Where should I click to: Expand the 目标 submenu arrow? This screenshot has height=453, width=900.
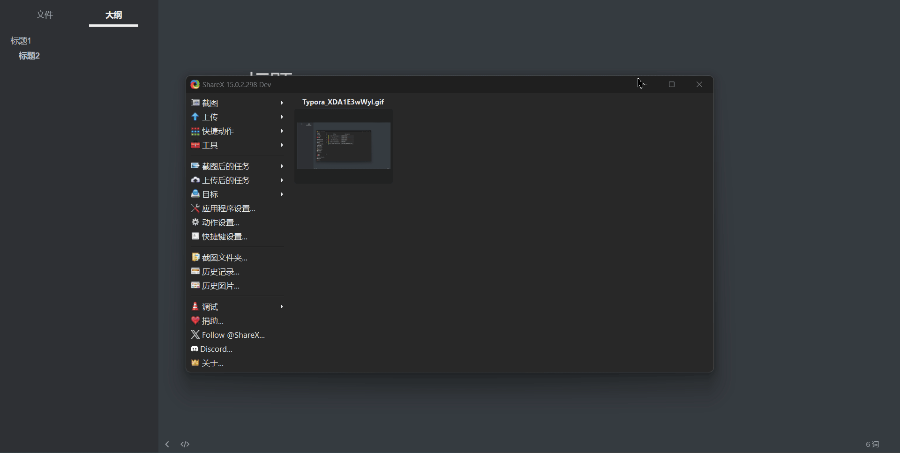tap(282, 194)
